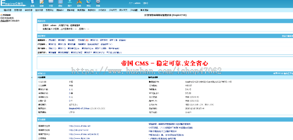The height and width of the screenshot is (140, 293).
Task: Open the 插件 plugin tools icon
Action: pyautogui.click(x=79, y=2)
